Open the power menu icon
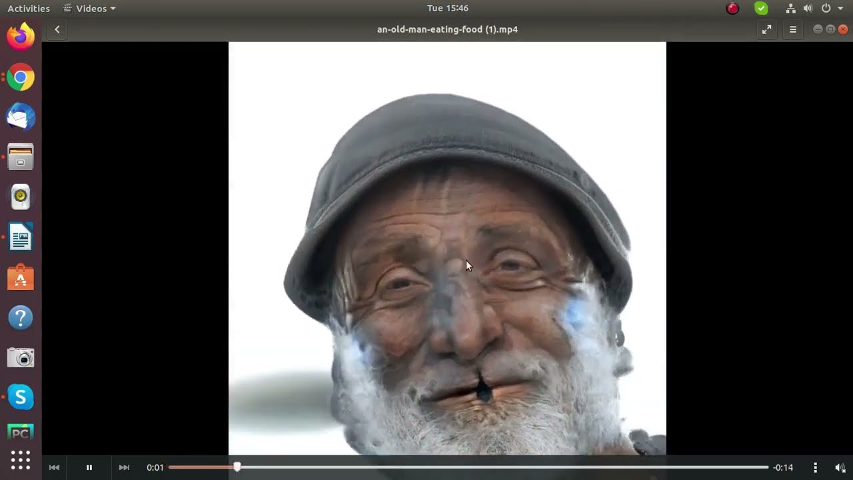 (x=826, y=8)
